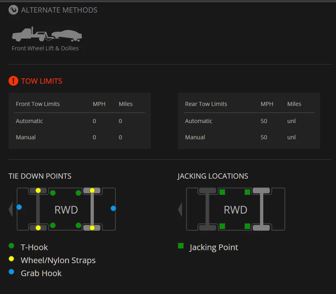The width and height of the screenshot is (336, 294).
Task: Select the yellow wheel strap point on front-top wheel
Action: [x=38, y=190]
